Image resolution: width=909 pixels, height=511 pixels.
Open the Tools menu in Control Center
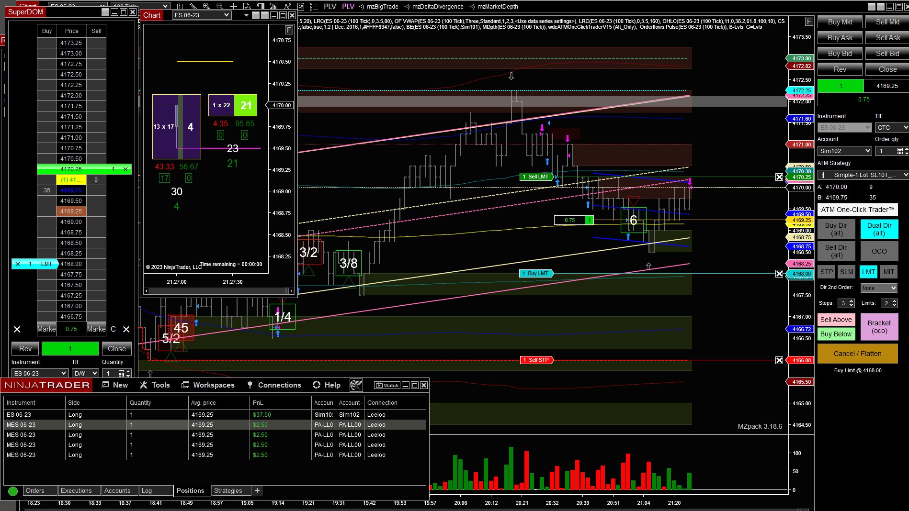click(155, 385)
